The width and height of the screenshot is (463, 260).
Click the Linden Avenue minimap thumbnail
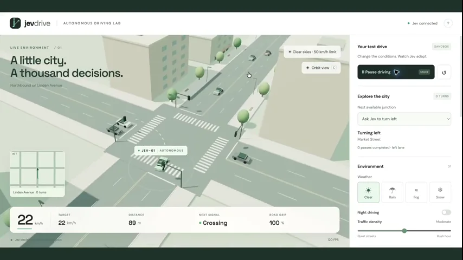pos(37,174)
